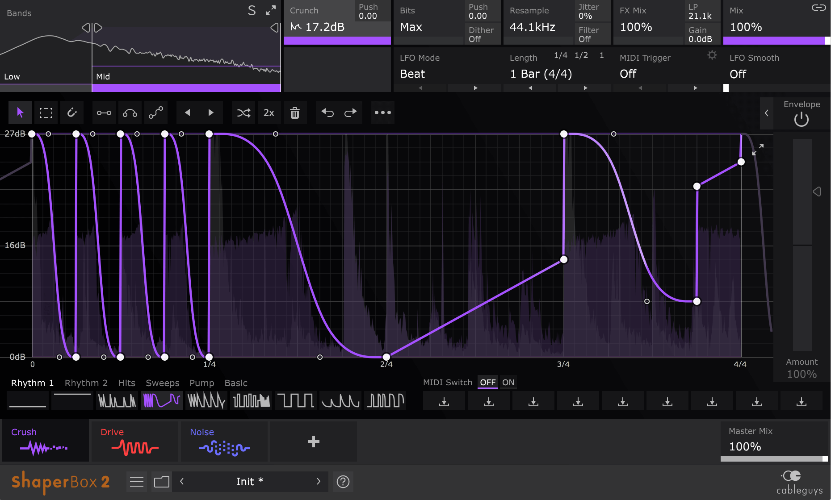Switch to the Pump tab
Viewport: 831px width, 500px height.
[x=202, y=383]
